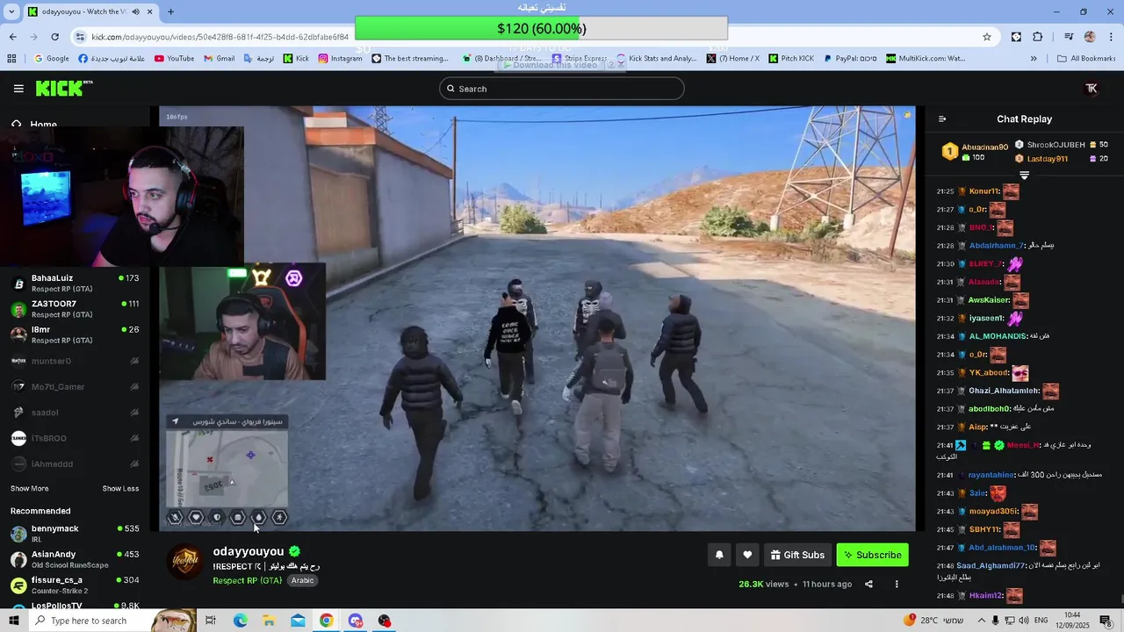This screenshot has width=1124, height=632.
Task: Open the Google bookmark
Action: click(x=51, y=59)
